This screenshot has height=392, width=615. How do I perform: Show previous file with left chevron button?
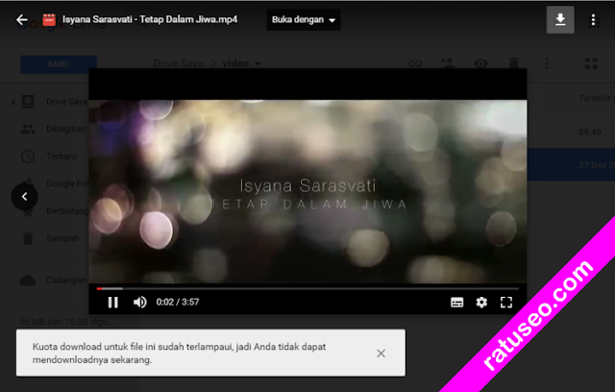pos(24,196)
